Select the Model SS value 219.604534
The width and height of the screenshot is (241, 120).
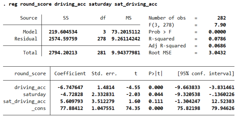tap(63, 32)
